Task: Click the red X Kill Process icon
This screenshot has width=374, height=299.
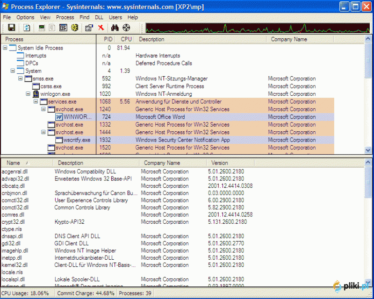Action: (x=101, y=28)
